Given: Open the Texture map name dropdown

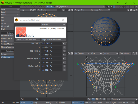Looking at the screenshot, I should tap(124, 99).
